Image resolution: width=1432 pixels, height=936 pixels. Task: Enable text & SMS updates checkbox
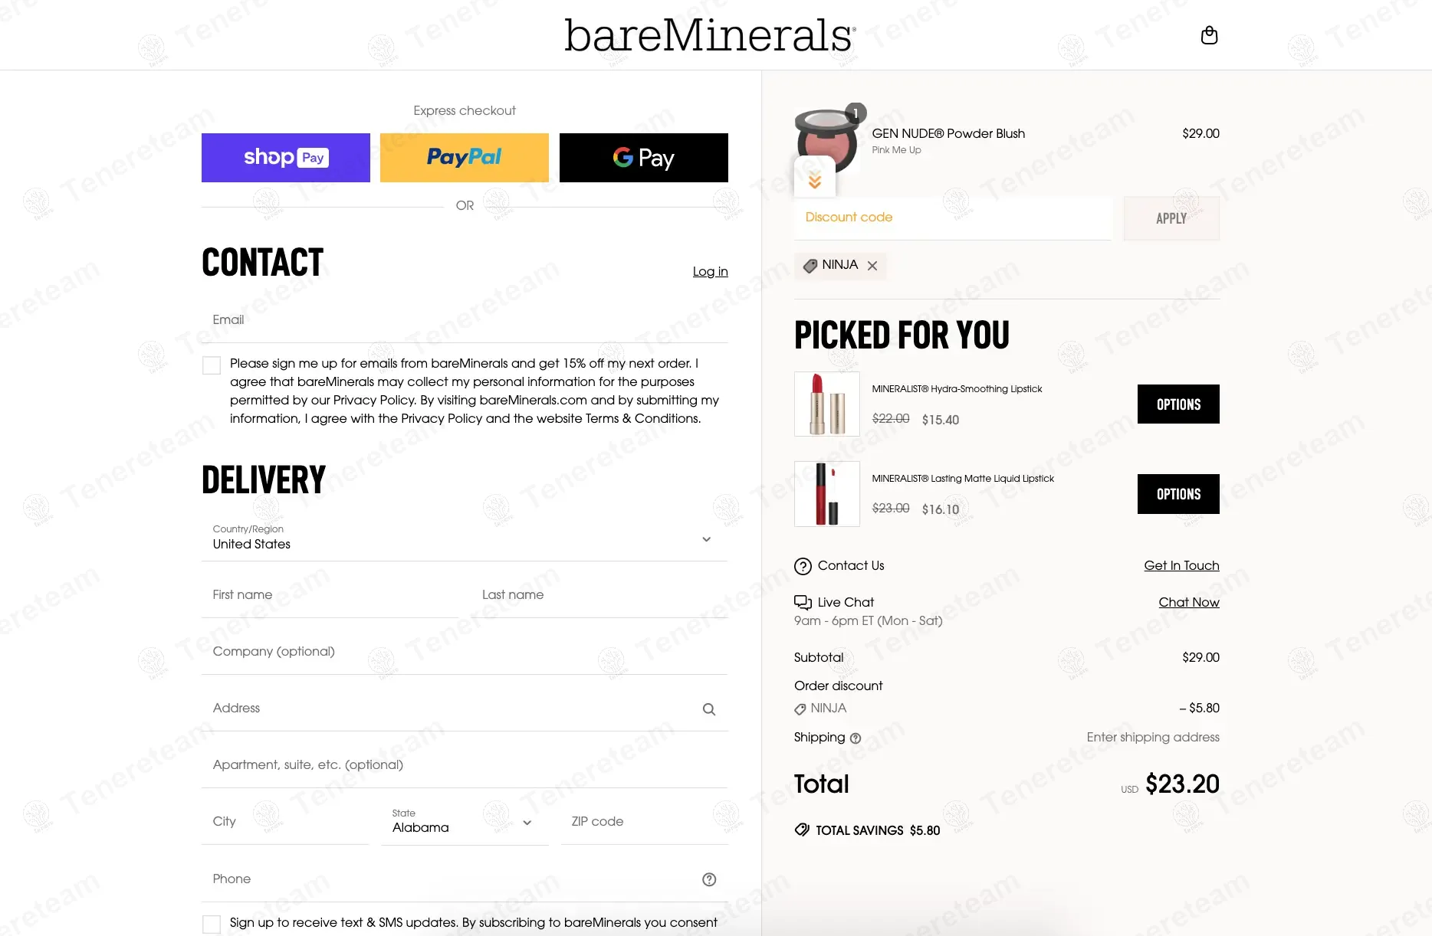pyautogui.click(x=212, y=924)
